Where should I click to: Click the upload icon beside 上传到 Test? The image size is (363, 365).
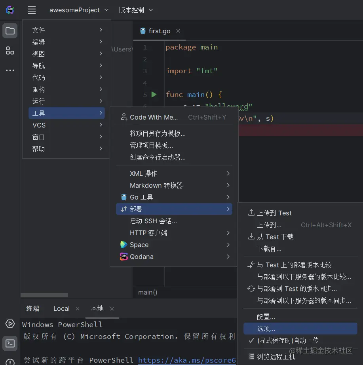251,213
